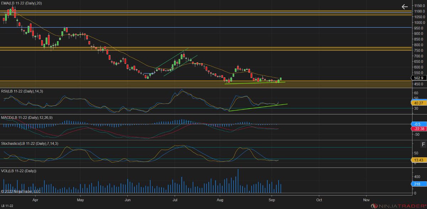Viewport: 427px width, 209px height.
Task: Select the green trend line under RSI
Action: tap(258, 107)
